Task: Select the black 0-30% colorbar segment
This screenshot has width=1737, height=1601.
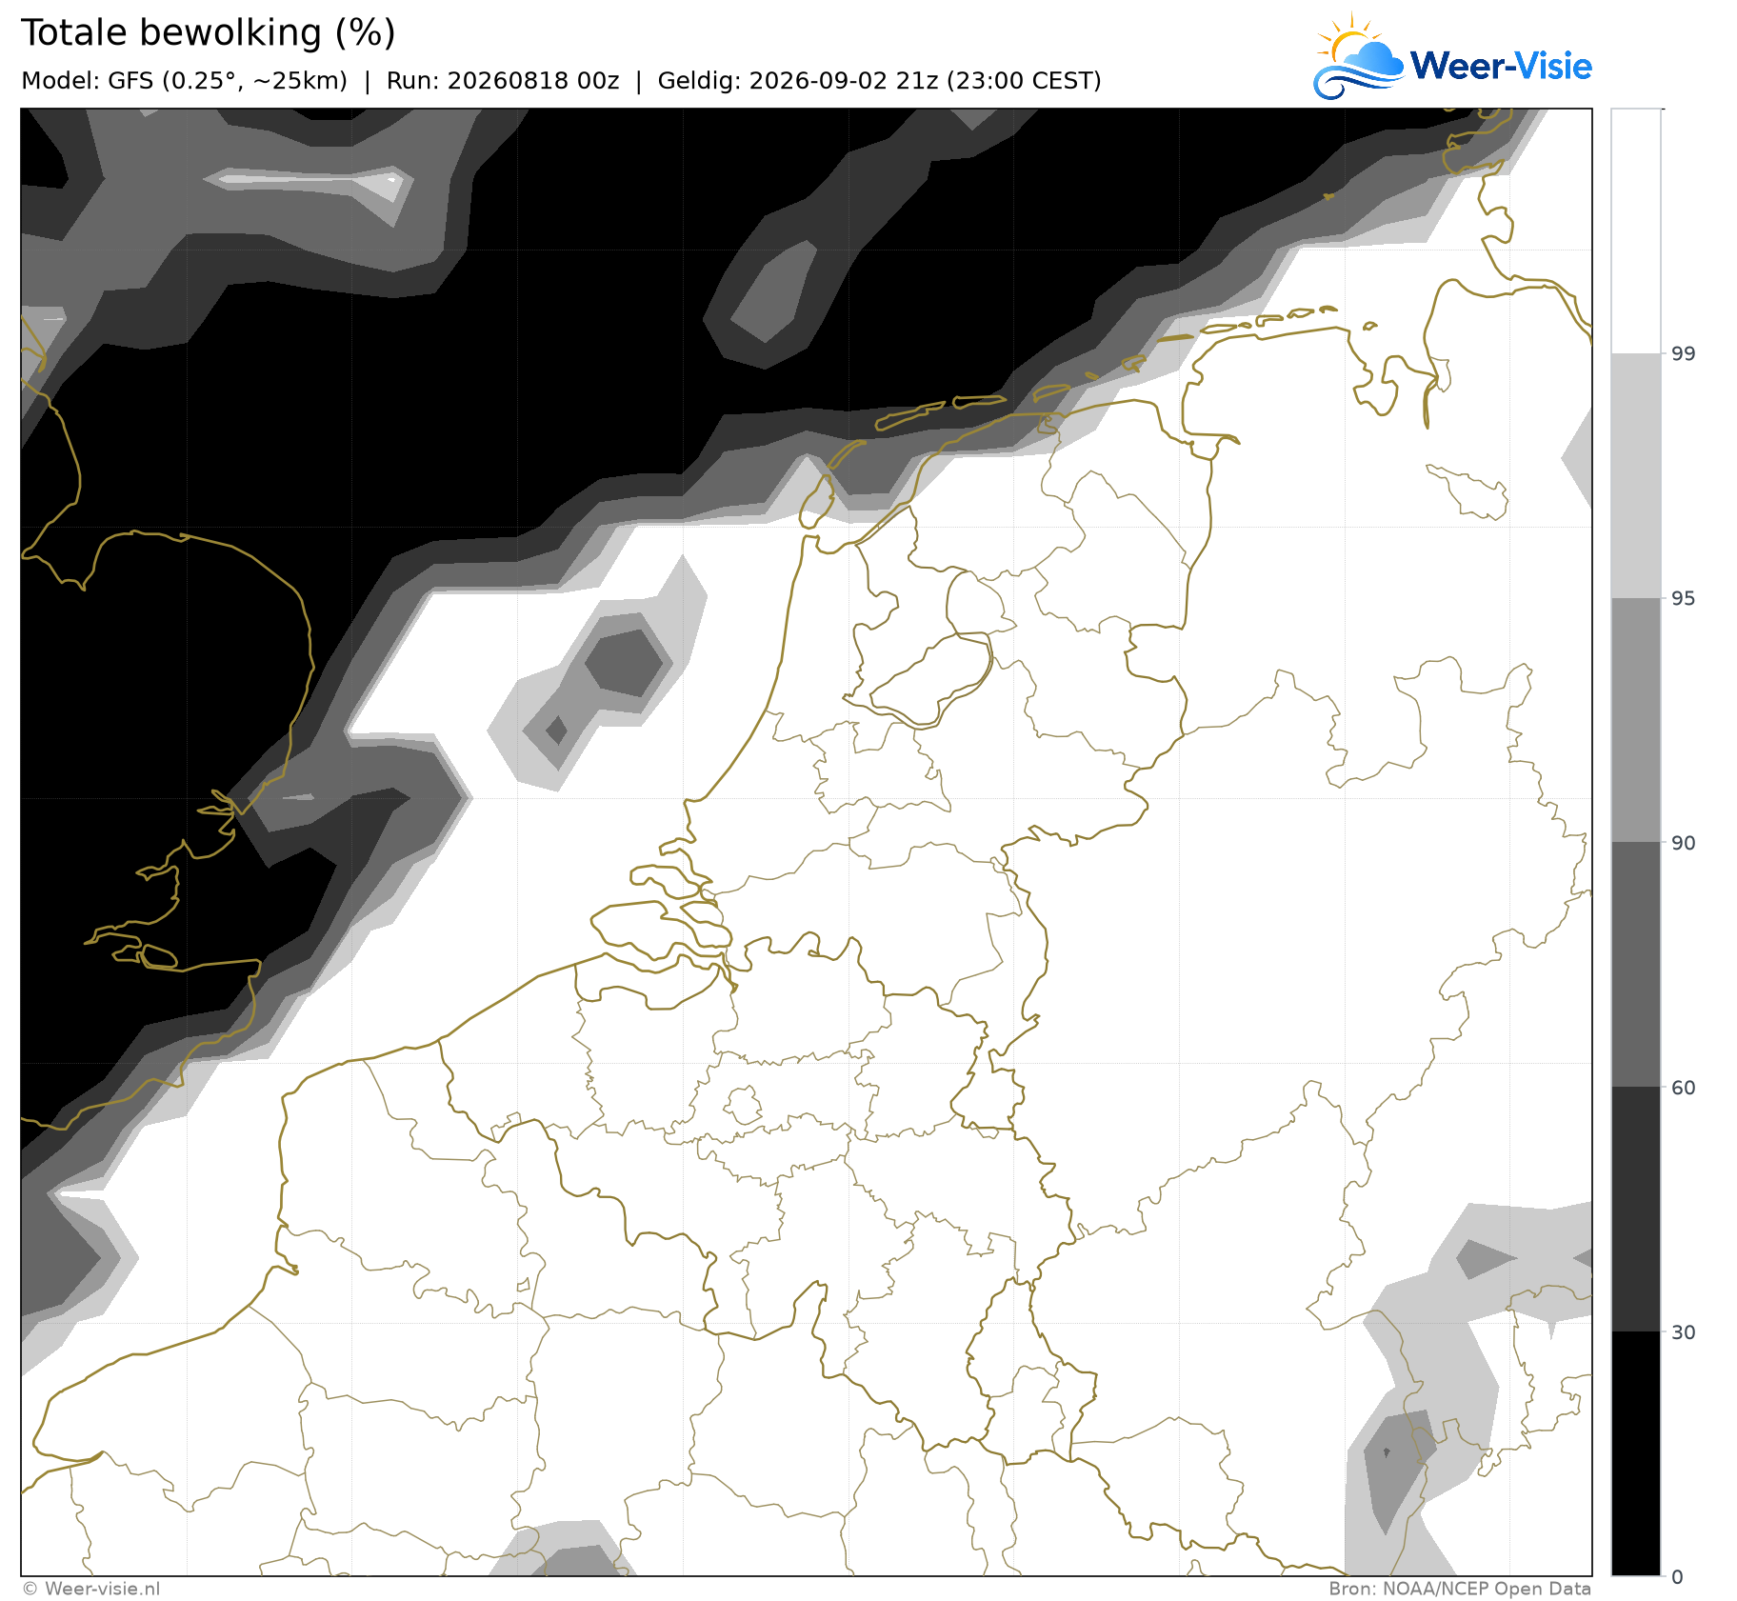Action: pos(1635,1453)
